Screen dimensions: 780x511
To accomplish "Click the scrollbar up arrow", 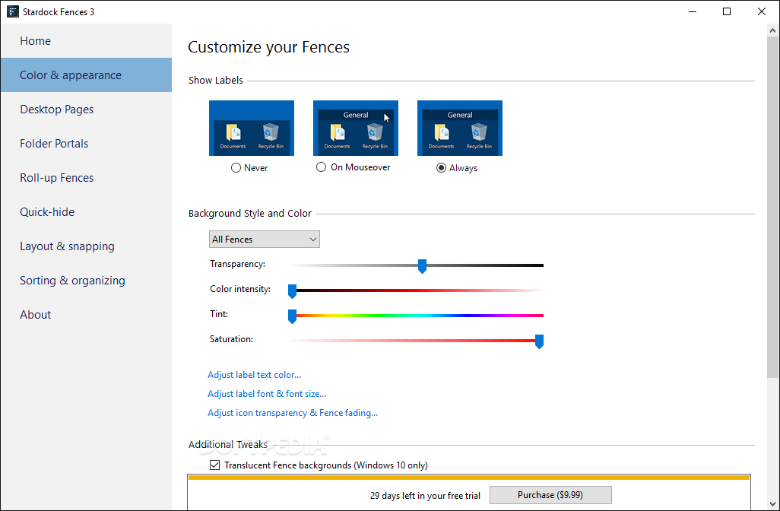I will [x=772, y=30].
